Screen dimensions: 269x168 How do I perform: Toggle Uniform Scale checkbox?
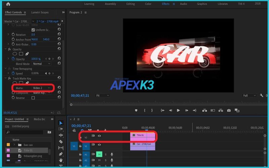[33, 30]
